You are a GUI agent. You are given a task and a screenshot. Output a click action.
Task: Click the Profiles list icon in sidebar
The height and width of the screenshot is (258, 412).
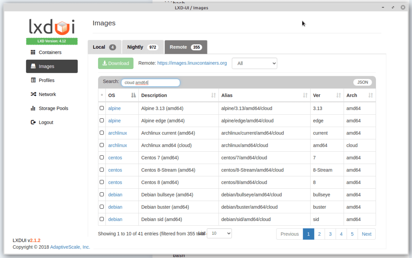tap(33, 80)
